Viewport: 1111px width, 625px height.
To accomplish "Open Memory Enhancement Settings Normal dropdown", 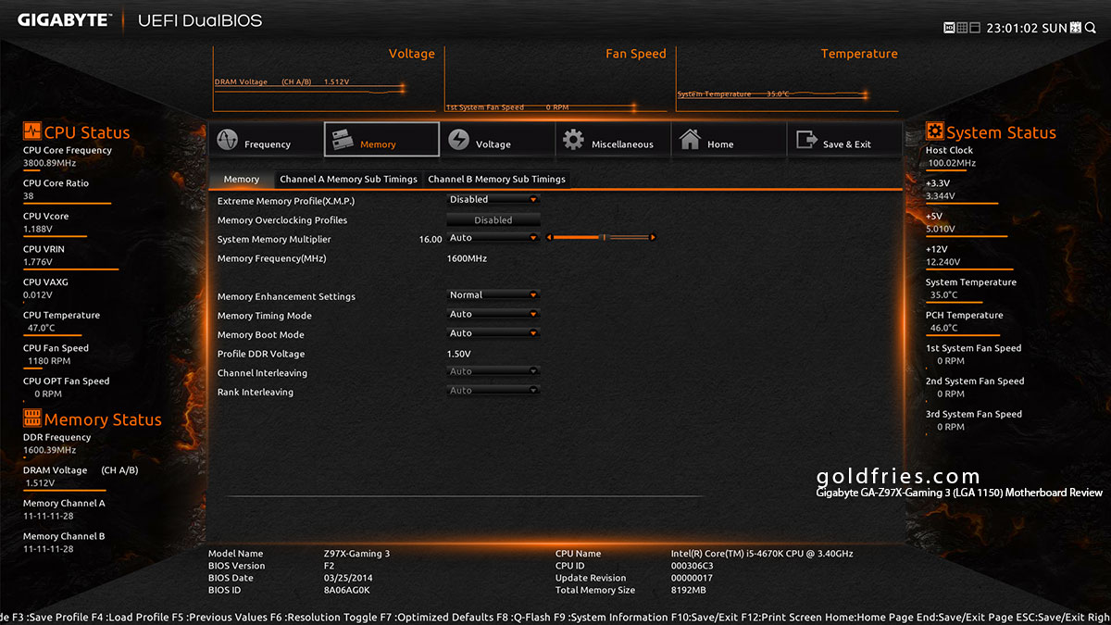I will tap(493, 295).
